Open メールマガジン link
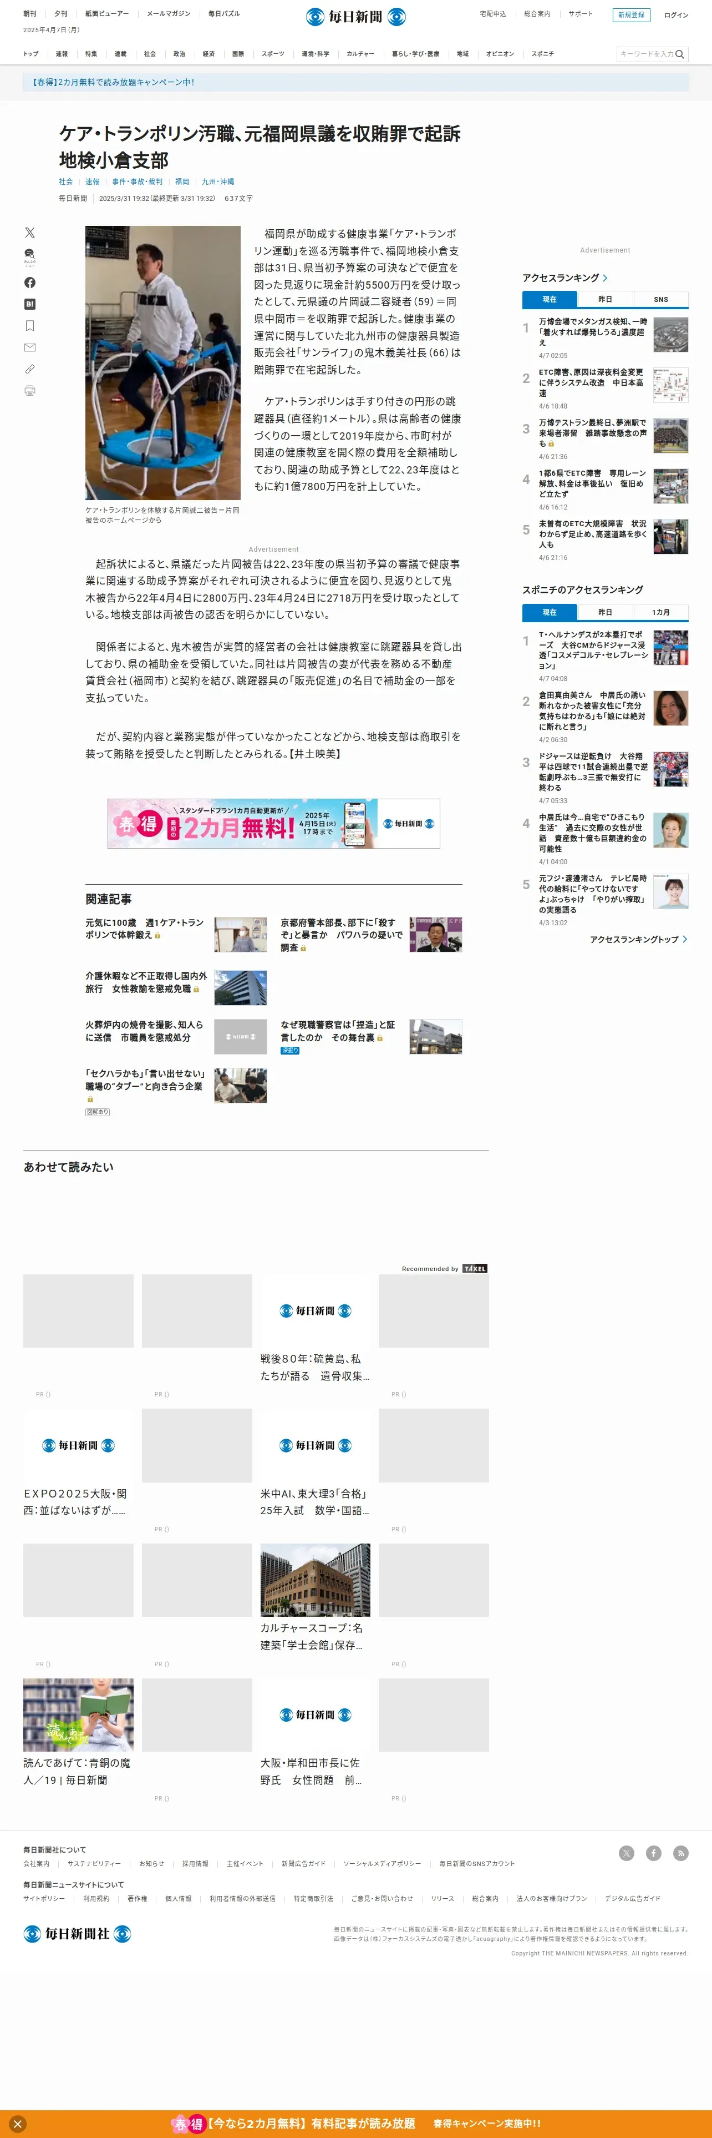The width and height of the screenshot is (712, 2138). tap(168, 14)
